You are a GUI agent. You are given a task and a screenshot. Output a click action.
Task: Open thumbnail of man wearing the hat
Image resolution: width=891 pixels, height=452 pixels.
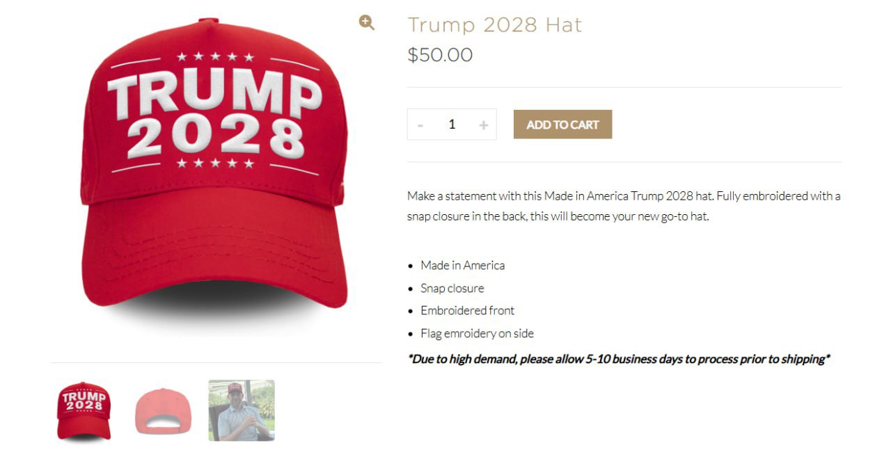coord(242,410)
